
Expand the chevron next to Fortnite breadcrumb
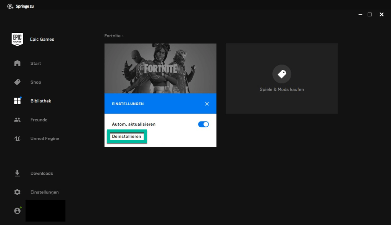[x=123, y=36]
